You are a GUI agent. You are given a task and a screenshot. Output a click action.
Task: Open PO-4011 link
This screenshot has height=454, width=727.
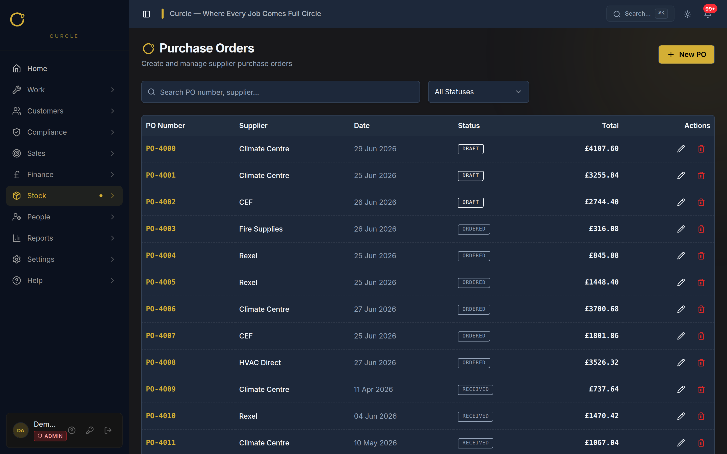161,442
